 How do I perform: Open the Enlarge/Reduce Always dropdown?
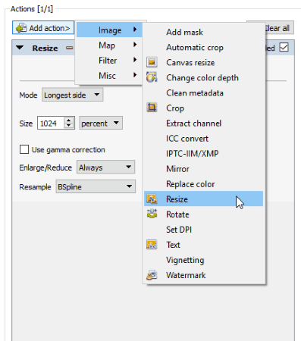[106, 167]
